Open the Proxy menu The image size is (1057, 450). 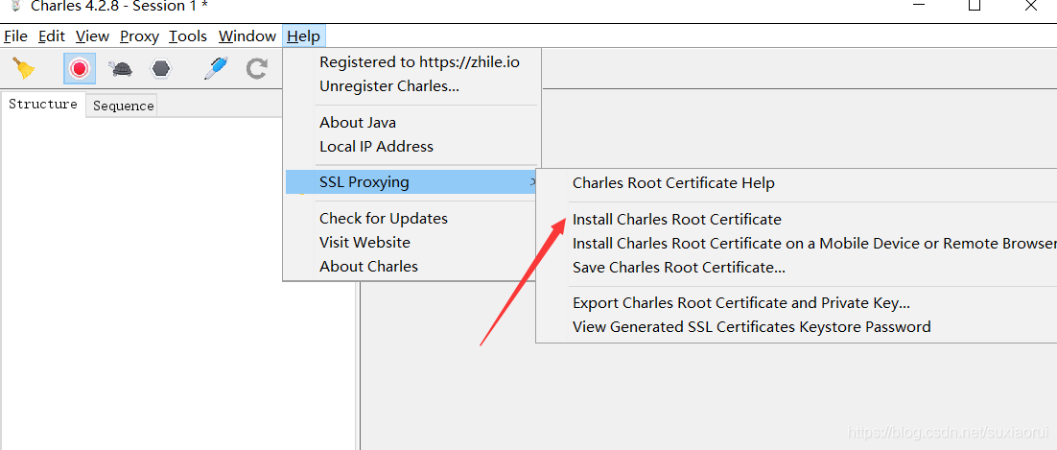click(139, 36)
